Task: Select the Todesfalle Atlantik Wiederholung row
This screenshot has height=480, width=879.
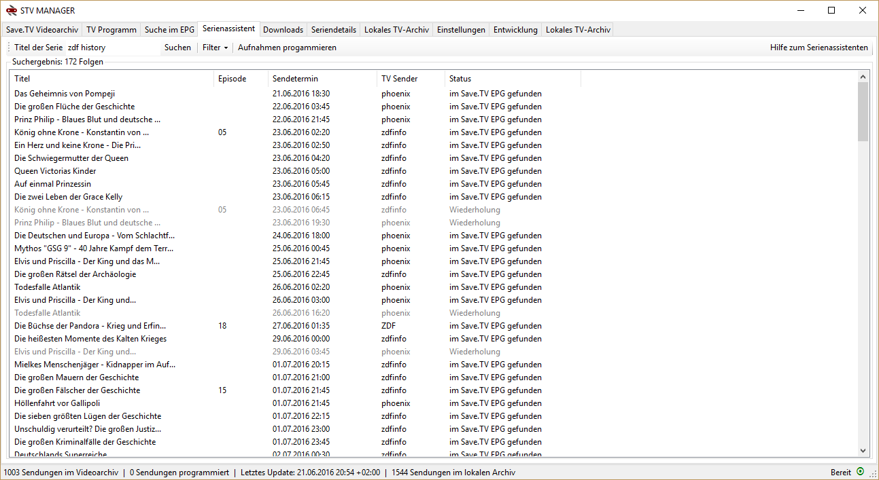Action: click(48, 313)
